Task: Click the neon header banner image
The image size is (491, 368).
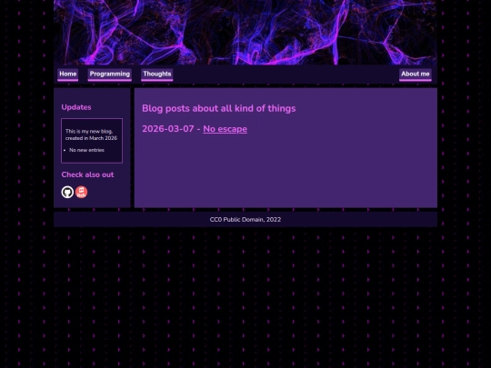Action: [x=245, y=32]
